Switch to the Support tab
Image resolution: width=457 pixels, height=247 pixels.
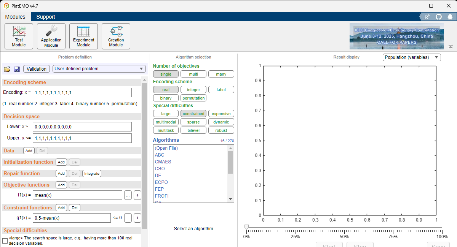(46, 17)
